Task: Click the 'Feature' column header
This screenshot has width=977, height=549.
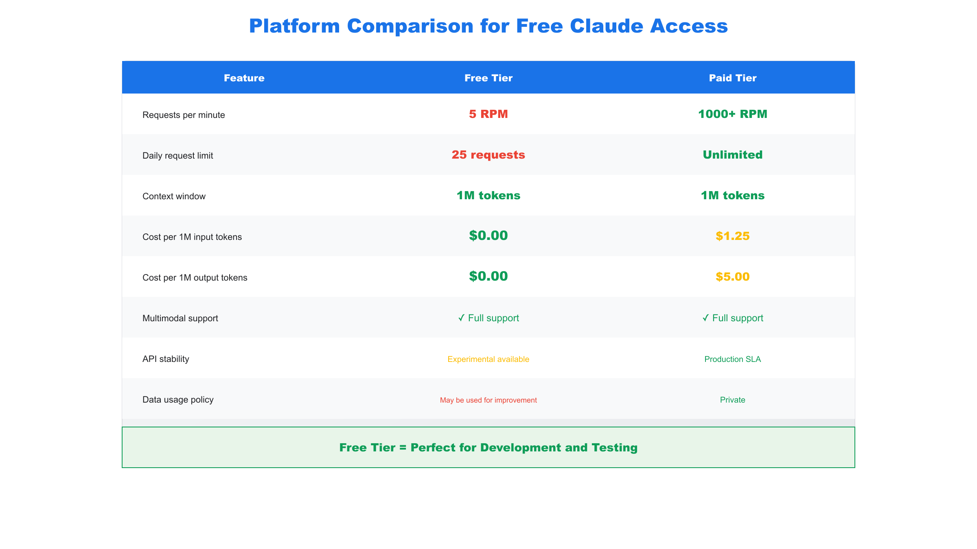Action: pyautogui.click(x=244, y=78)
